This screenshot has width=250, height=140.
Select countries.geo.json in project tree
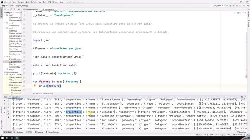coord(15,36)
